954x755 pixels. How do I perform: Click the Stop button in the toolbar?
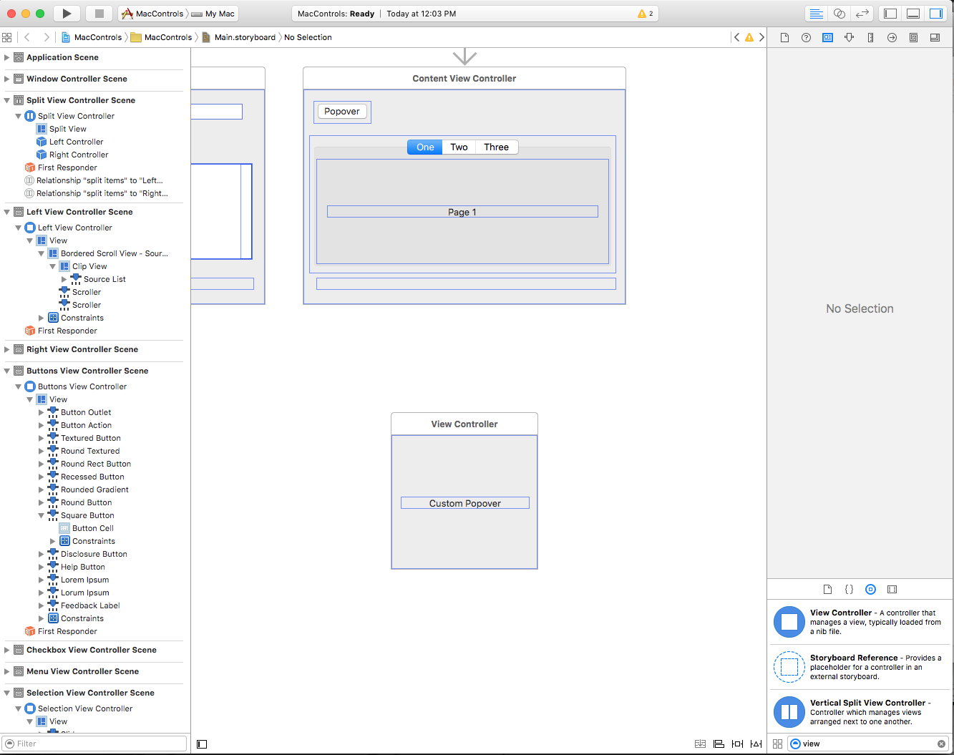coord(99,13)
